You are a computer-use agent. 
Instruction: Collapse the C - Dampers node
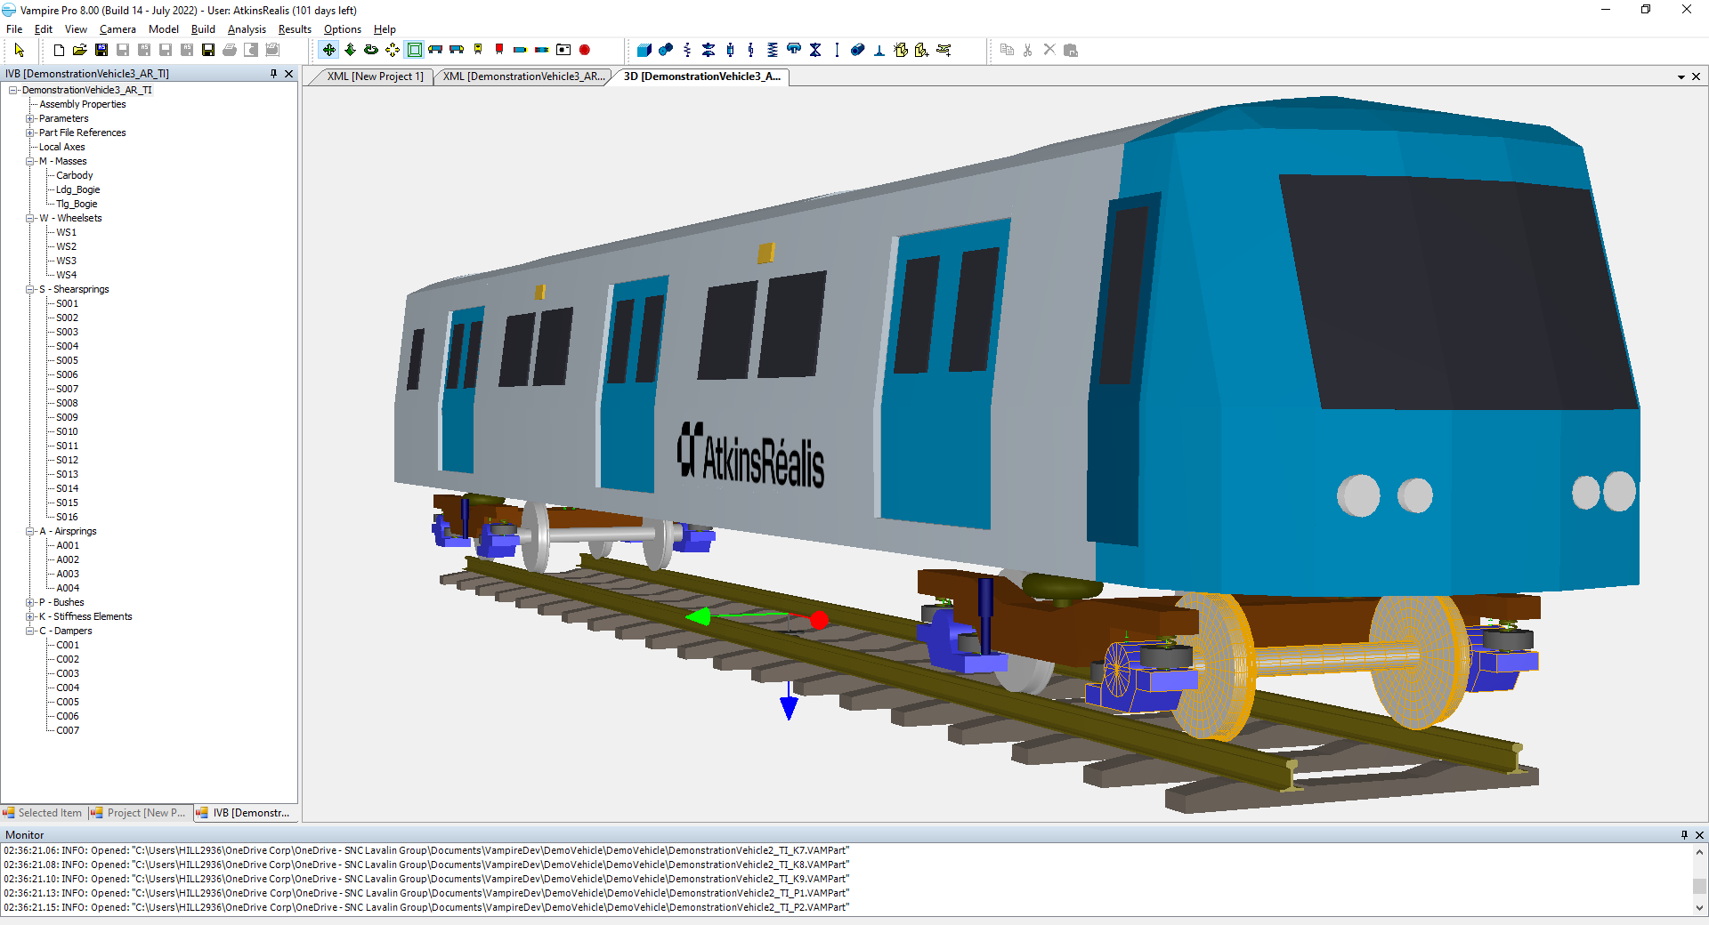(x=30, y=631)
